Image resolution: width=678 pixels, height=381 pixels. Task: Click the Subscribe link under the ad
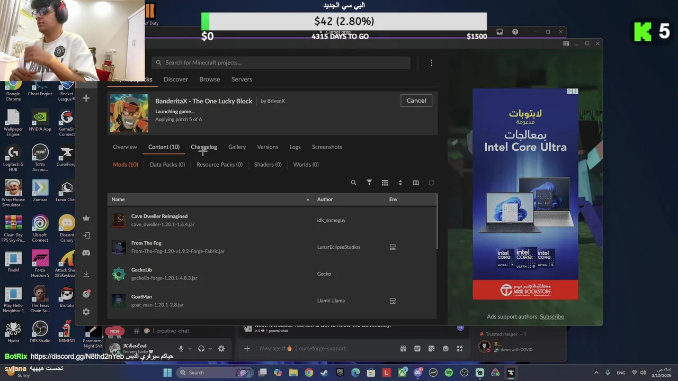pyautogui.click(x=552, y=316)
